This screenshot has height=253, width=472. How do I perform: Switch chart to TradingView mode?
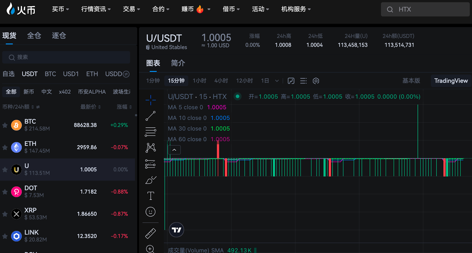451,81
